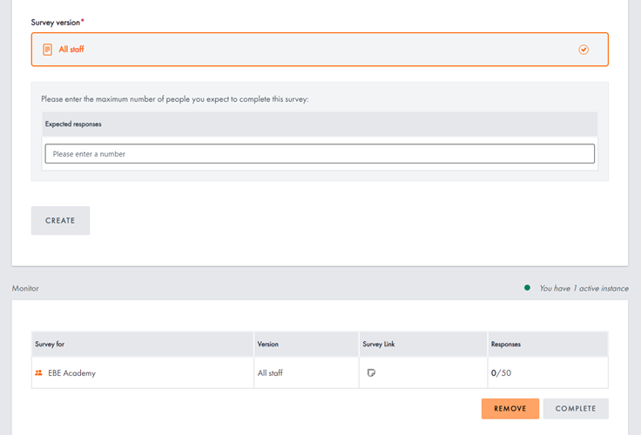Focus the Expected responses number field
The height and width of the screenshot is (435, 641).
(x=320, y=154)
